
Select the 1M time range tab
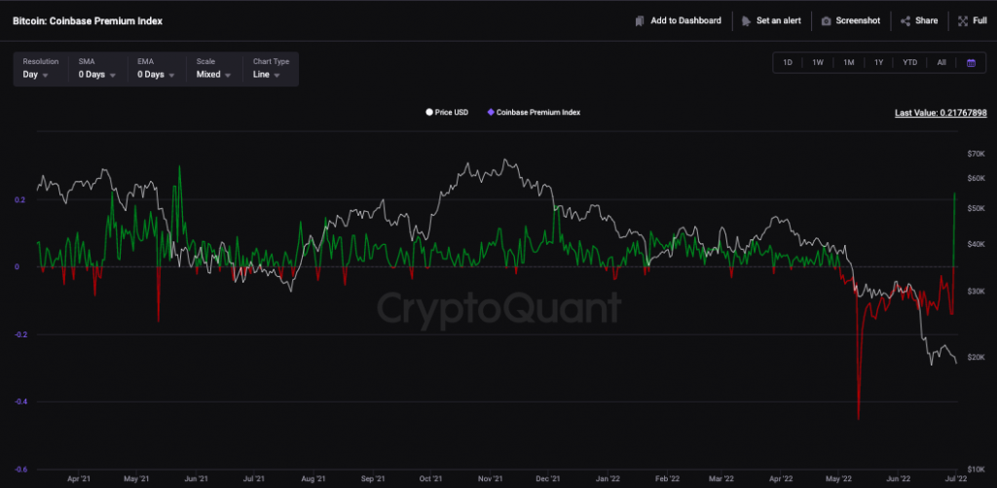click(848, 63)
